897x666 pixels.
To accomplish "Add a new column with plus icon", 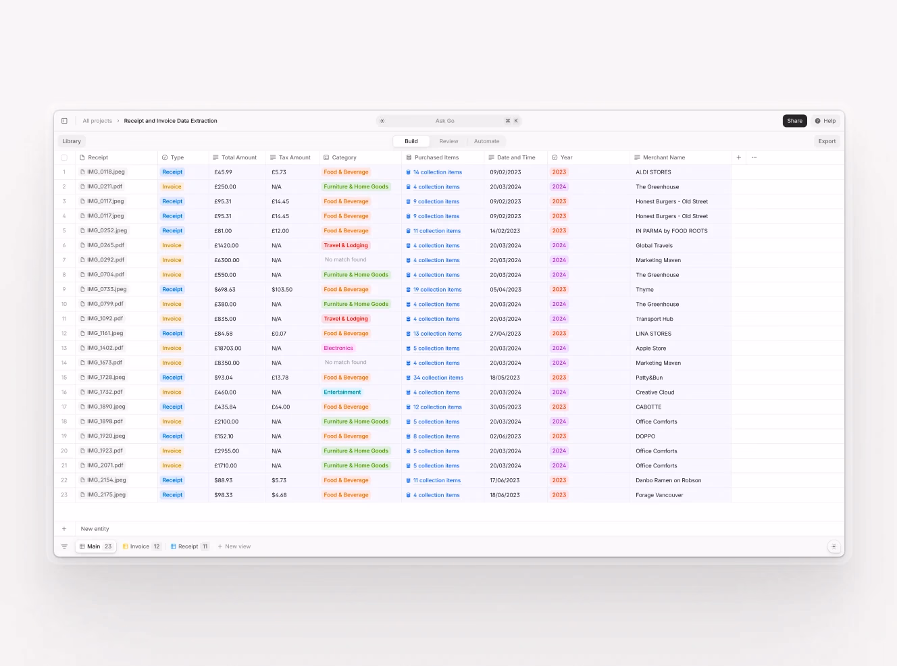I will click(x=738, y=157).
